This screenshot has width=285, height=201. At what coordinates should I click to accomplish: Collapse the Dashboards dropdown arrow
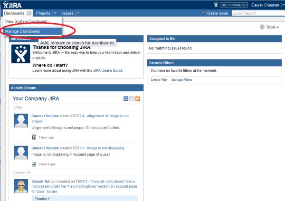click(x=29, y=13)
